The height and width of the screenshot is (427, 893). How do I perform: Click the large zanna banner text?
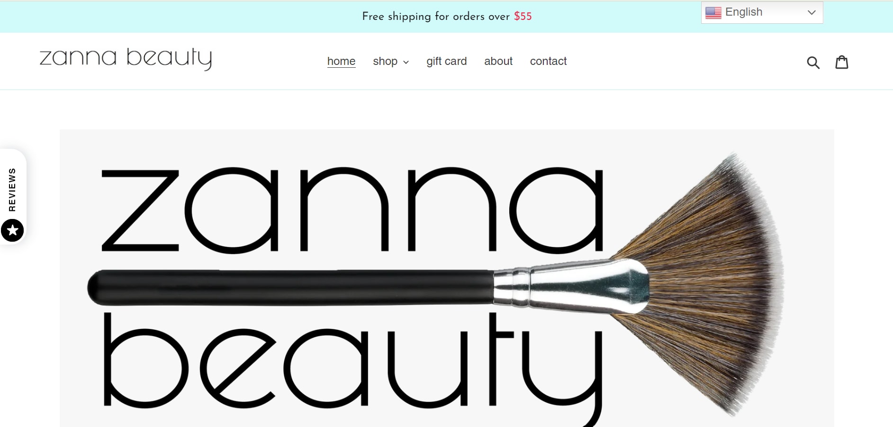(352, 209)
